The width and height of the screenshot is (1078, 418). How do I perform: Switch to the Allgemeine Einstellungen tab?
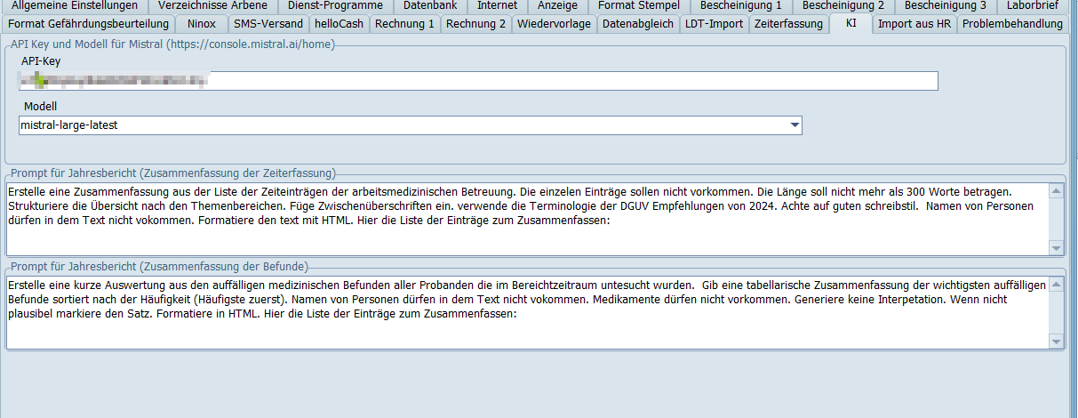point(75,5)
